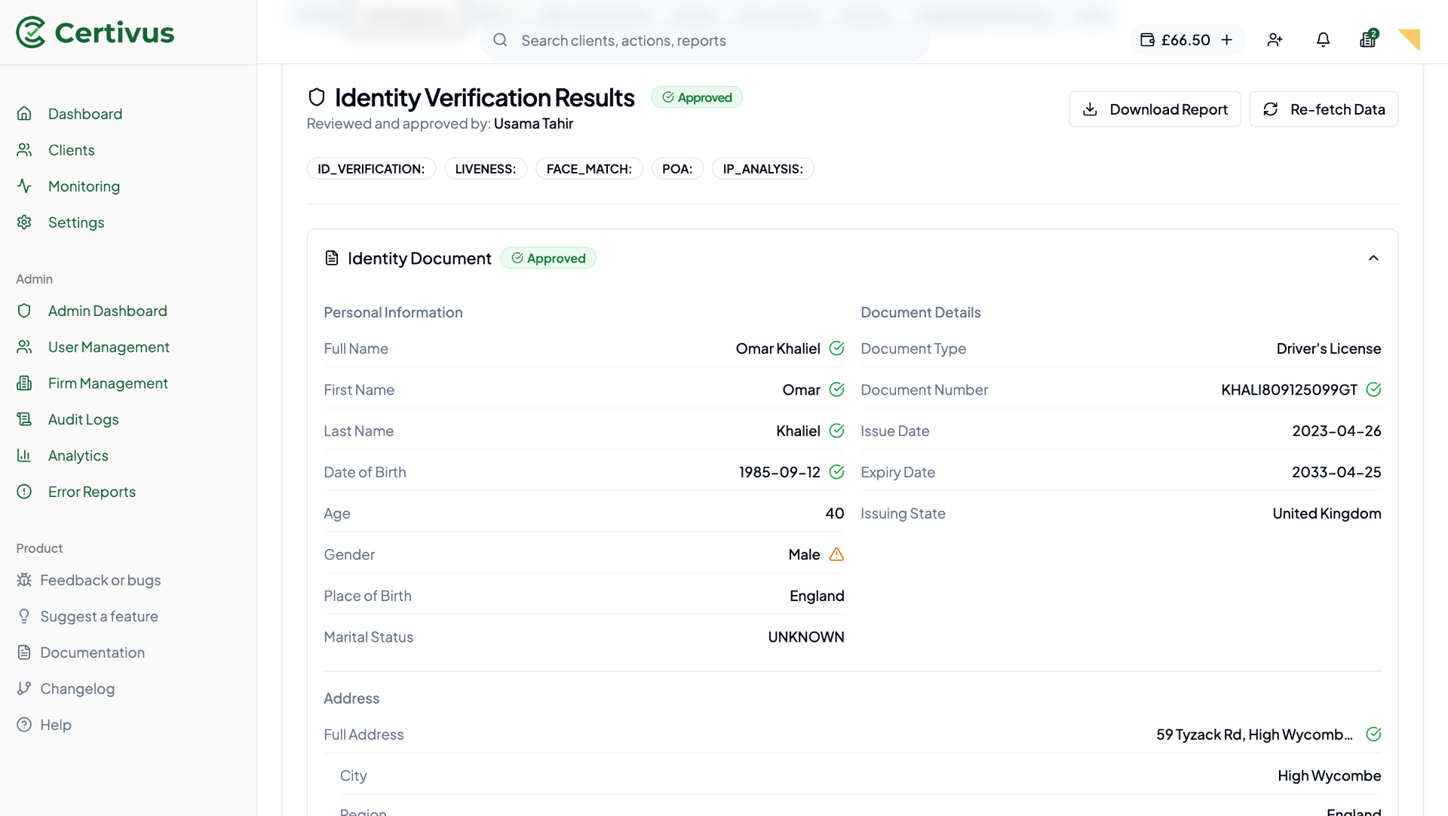
Task: Click the verified check beside Last Name Khaliel
Action: pos(836,431)
